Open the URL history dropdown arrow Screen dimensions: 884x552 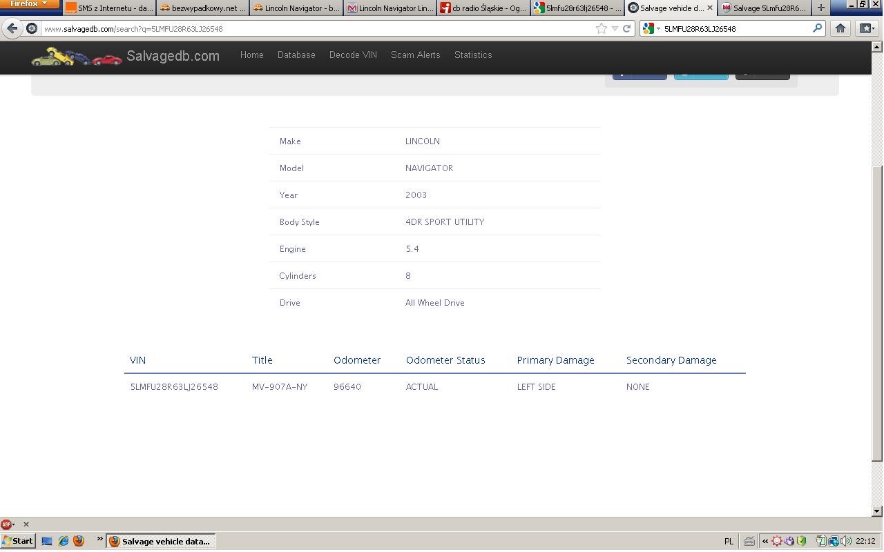point(615,29)
